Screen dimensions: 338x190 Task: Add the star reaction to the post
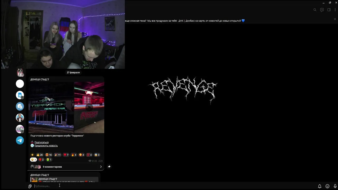[32, 155]
